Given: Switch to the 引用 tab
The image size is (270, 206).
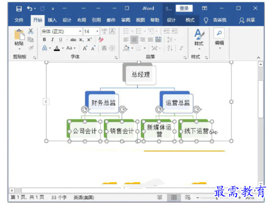Looking at the screenshot, I should (x=96, y=20).
